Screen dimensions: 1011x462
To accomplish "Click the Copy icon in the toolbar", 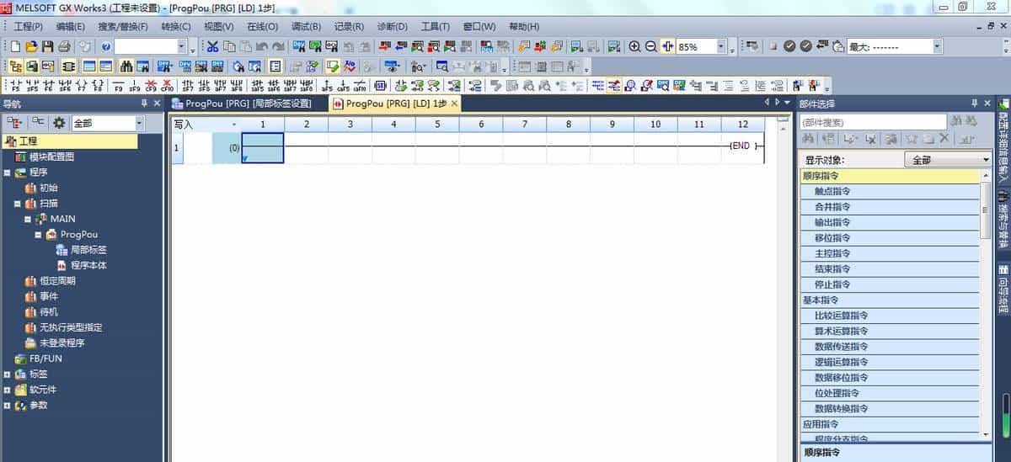I will pyautogui.click(x=229, y=46).
